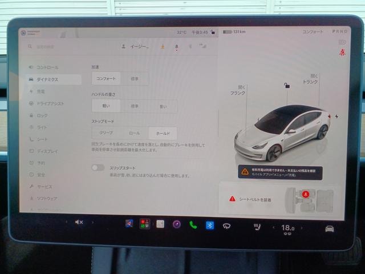Set acceleration to 標準
This screenshot has width=365, height=274.
(x=135, y=79)
